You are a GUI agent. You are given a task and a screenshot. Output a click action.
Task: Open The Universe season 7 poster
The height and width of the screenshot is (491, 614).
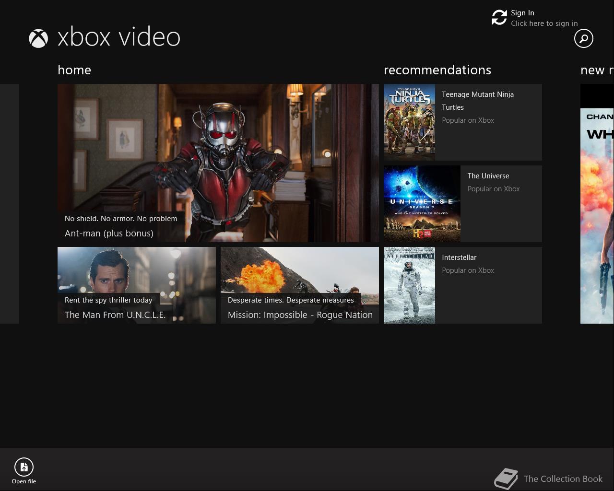(x=422, y=204)
